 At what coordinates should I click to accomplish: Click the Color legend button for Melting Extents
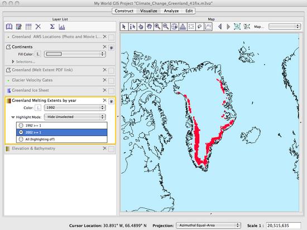click(x=38, y=107)
